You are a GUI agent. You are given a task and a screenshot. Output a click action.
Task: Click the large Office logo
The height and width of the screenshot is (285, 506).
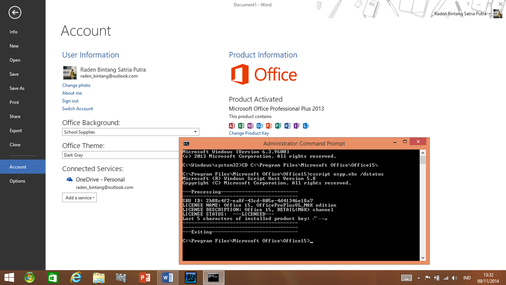264,74
